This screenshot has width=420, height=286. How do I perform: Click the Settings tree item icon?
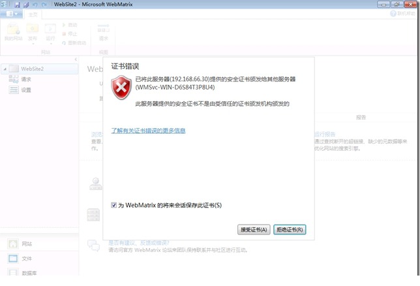pyautogui.click(x=14, y=90)
